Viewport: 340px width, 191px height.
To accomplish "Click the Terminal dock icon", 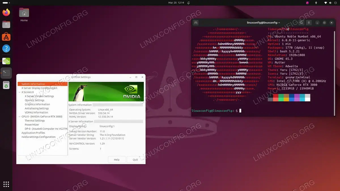I will [6, 73].
